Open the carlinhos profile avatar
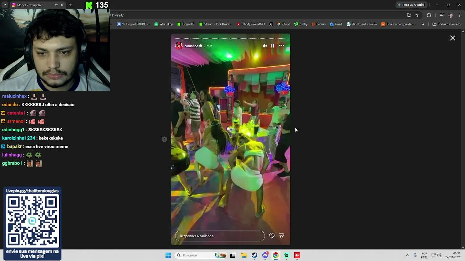 click(x=179, y=46)
